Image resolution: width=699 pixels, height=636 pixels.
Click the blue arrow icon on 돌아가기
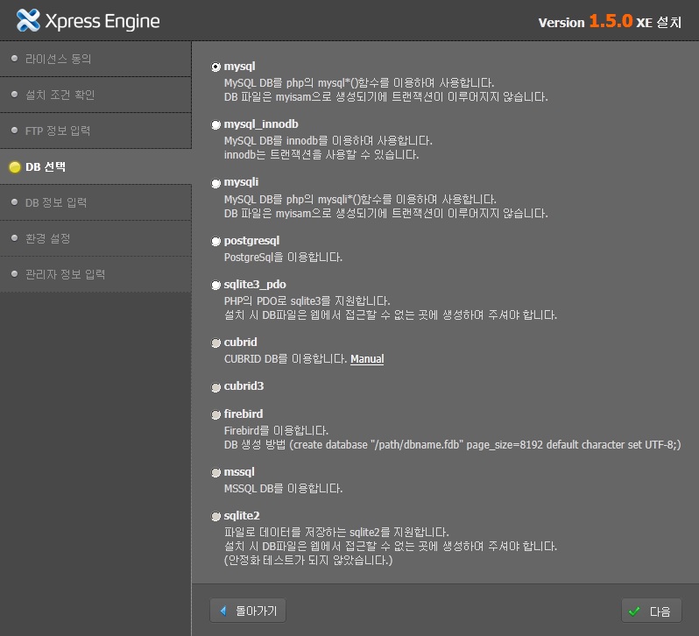click(223, 611)
